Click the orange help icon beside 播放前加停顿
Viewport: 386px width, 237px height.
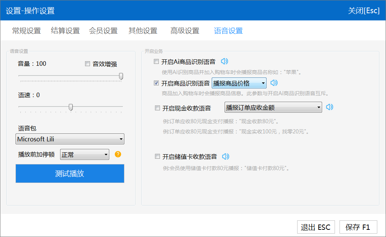[118, 154]
